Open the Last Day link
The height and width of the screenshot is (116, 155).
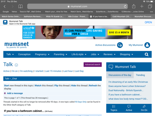click(79, 71)
